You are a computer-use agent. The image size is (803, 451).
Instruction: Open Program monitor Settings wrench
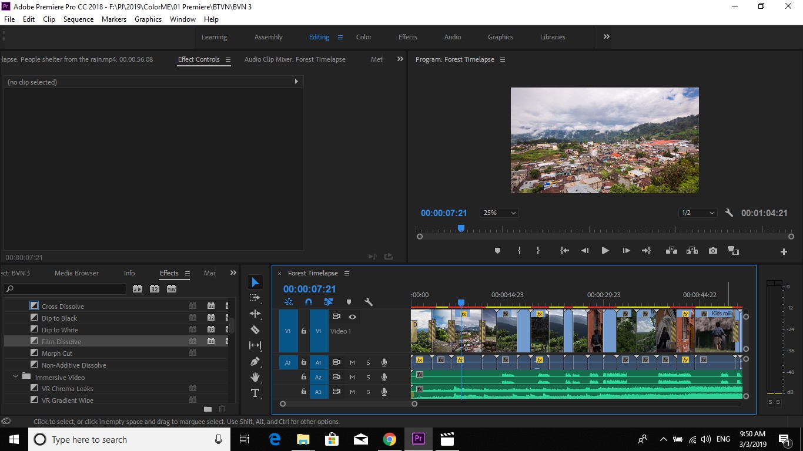click(x=729, y=213)
